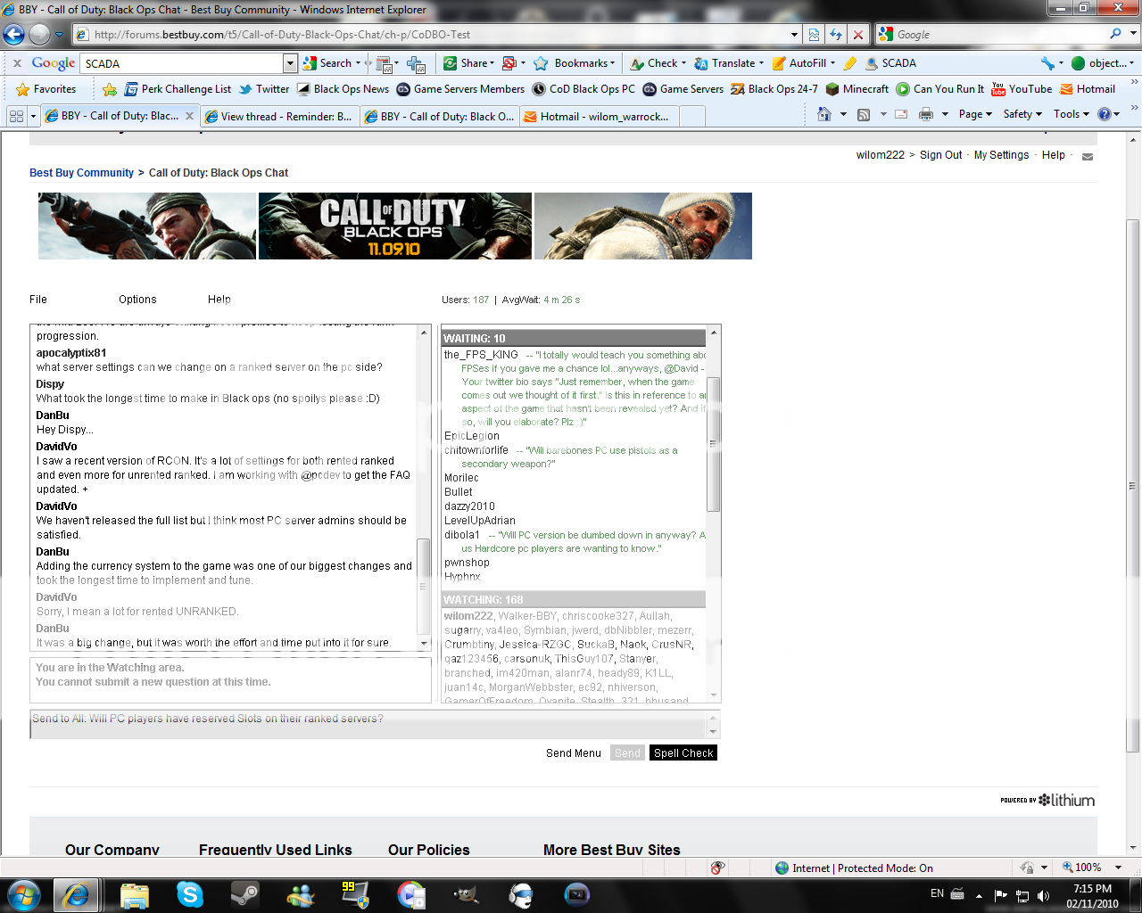The width and height of the screenshot is (1142, 913).
Task: Expand the address bar URL history dropdown
Action: tap(794, 35)
